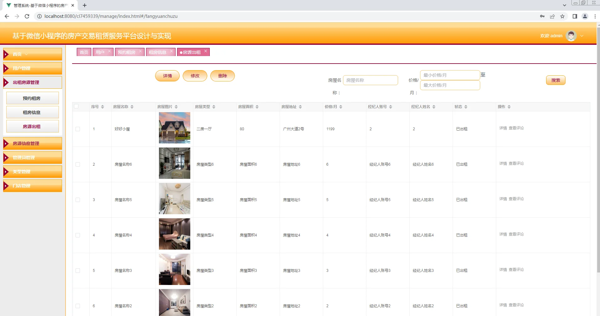Click the 房屋名称 search input field
This screenshot has width=600, height=316.
(x=371, y=80)
